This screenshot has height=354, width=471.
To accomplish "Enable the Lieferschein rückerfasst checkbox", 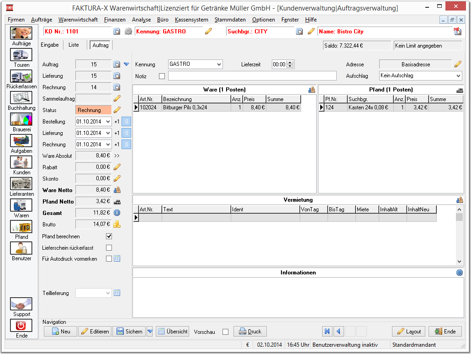I will click(x=109, y=247).
